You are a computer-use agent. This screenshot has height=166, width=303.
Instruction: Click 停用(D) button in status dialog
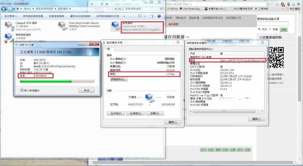pyautogui.click(x=136, y=114)
